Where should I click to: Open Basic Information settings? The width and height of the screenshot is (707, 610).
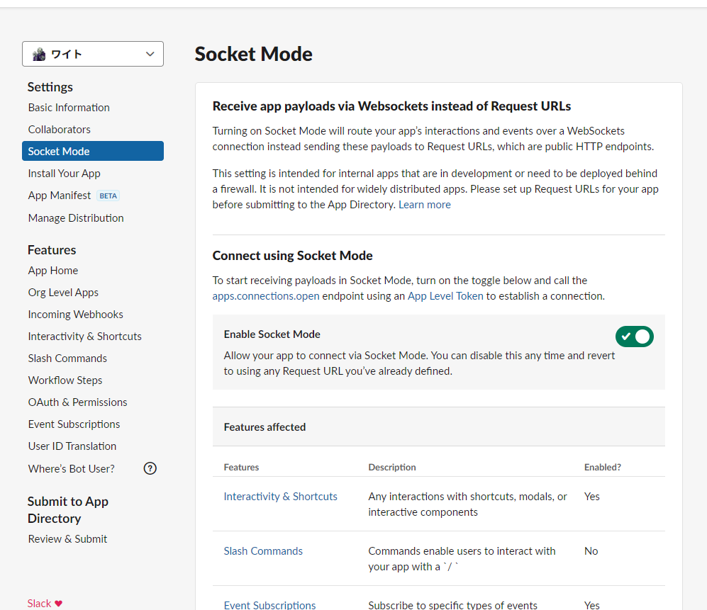(x=69, y=108)
